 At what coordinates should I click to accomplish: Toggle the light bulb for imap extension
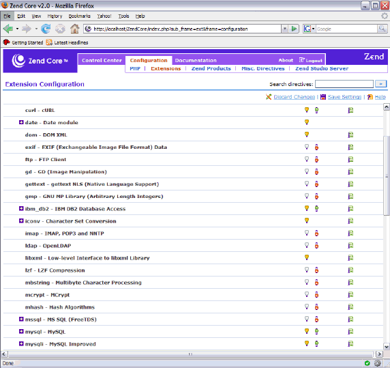pos(307,233)
